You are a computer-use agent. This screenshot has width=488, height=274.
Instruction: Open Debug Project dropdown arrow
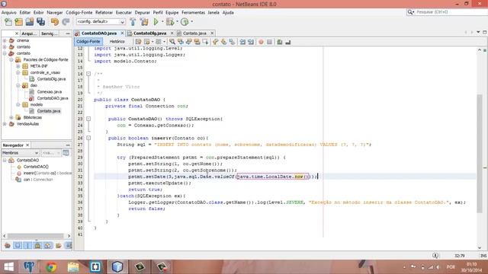[x=177, y=21]
